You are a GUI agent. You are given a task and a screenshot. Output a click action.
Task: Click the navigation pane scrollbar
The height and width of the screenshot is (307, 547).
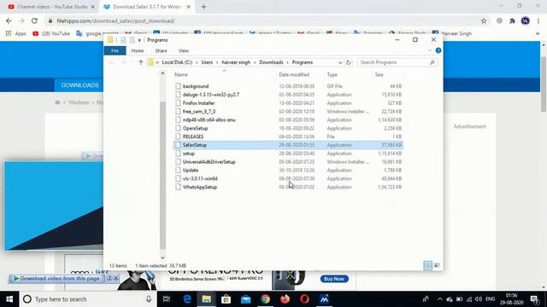pos(162,175)
